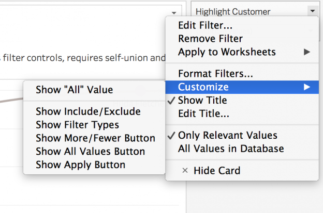Click the Apply to Worksheets arrow icon
This screenshot has width=323, height=213.
click(x=307, y=52)
